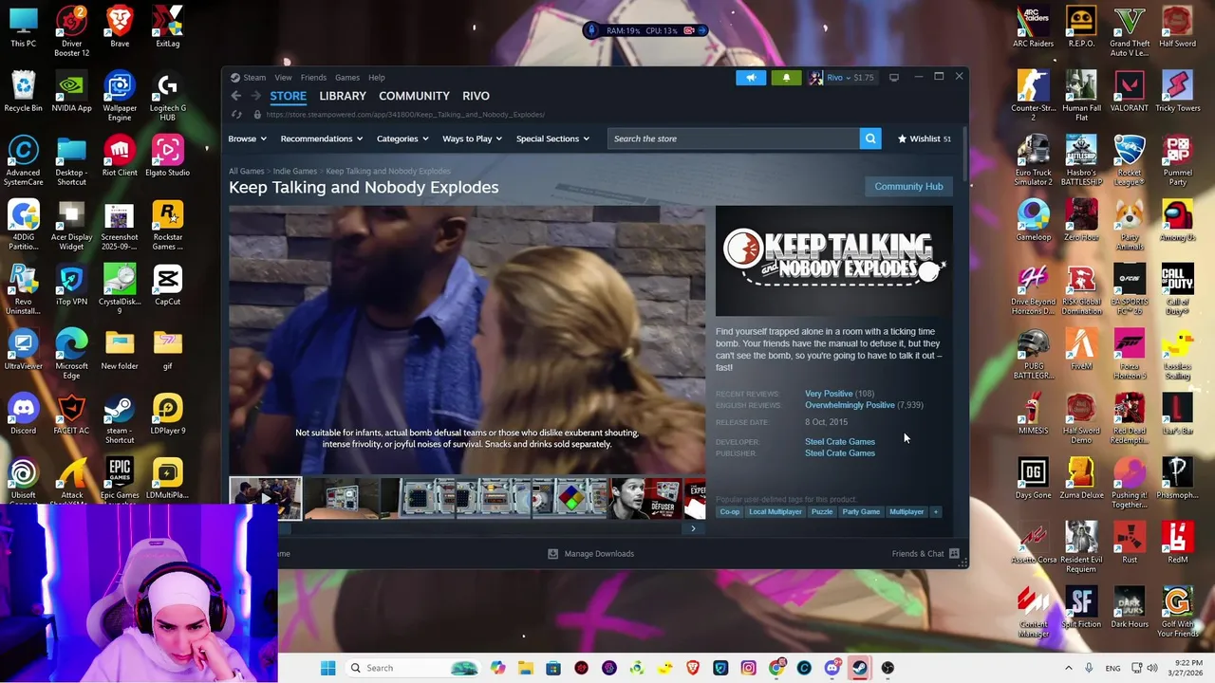Click the Manage Downloads icon
Screen dimensions: 1215x683
[552, 554]
